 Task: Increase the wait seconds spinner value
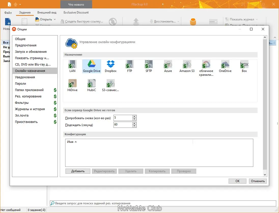tap(134, 123)
